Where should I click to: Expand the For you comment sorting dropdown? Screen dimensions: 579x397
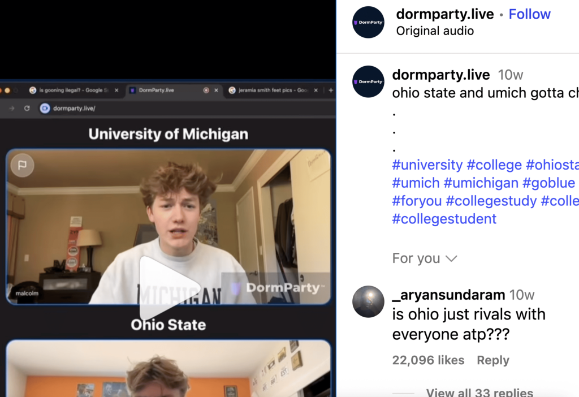(x=424, y=258)
